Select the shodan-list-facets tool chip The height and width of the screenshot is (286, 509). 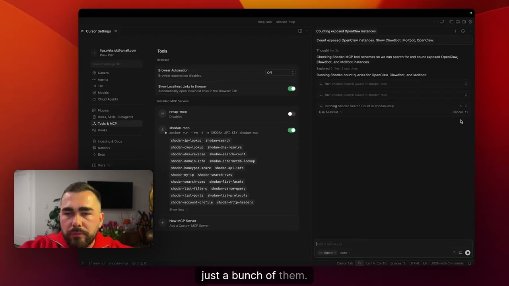[226, 182]
